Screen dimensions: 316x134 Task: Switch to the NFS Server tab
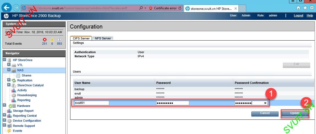(x=103, y=38)
